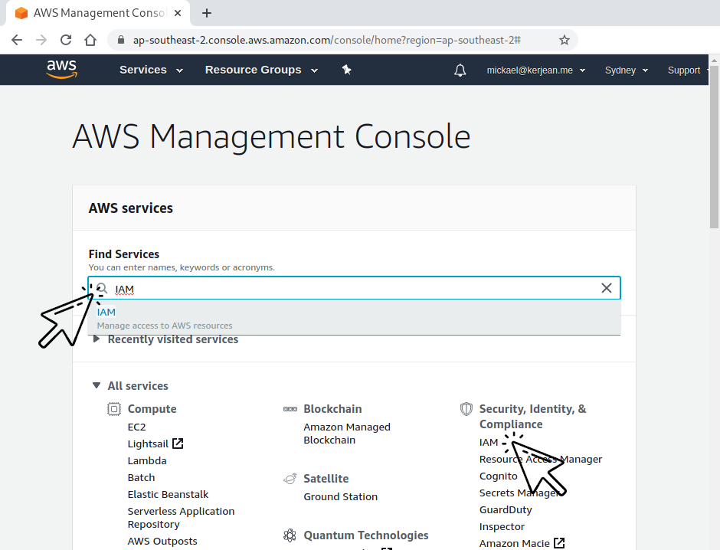Click in the Find Services search box
The height and width of the screenshot is (550, 720).
[x=354, y=288]
